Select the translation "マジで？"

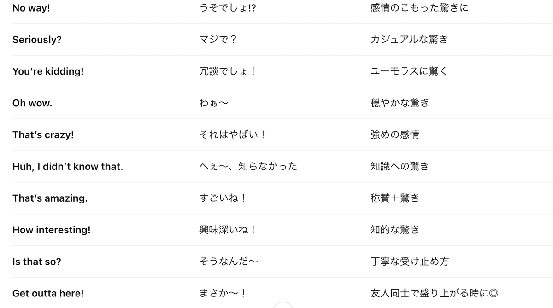(x=218, y=40)
